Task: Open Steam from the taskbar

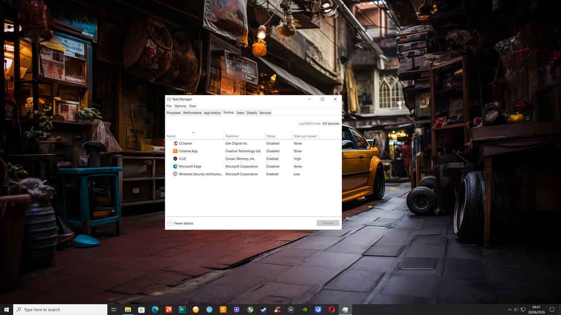Action: (264, 310)
